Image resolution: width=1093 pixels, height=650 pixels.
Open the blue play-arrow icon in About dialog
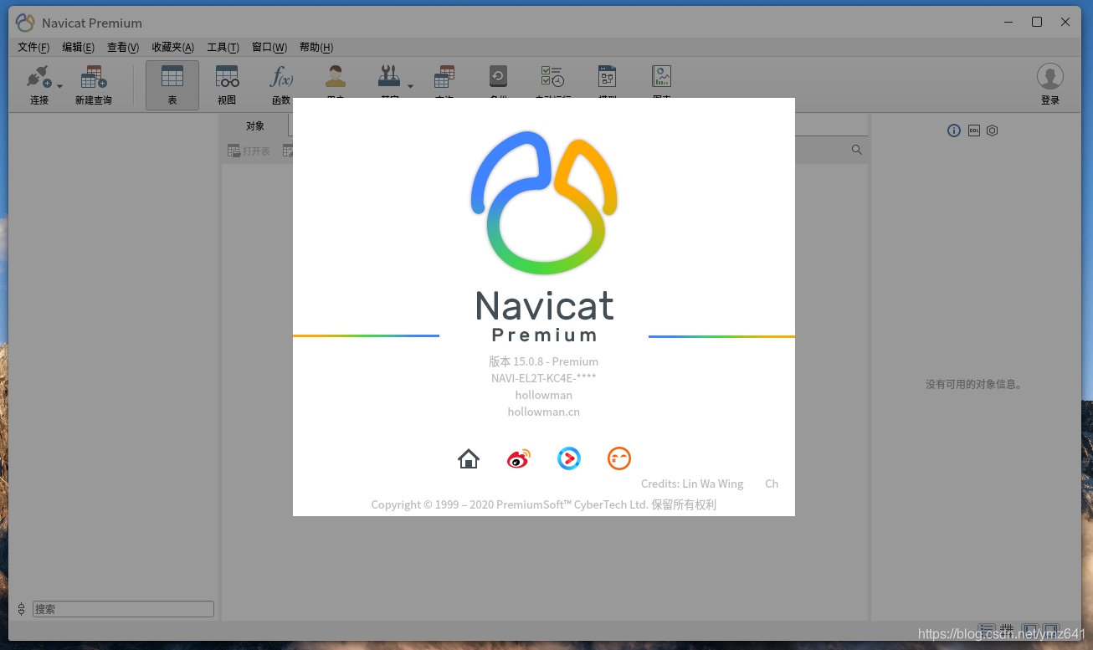[569, 458]
